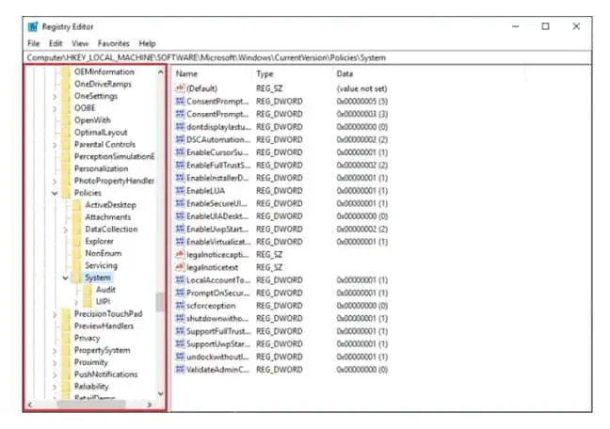
Task: Select the OptimalLayout key in tree
Action: pyautogui.click(x=101, y=133)
